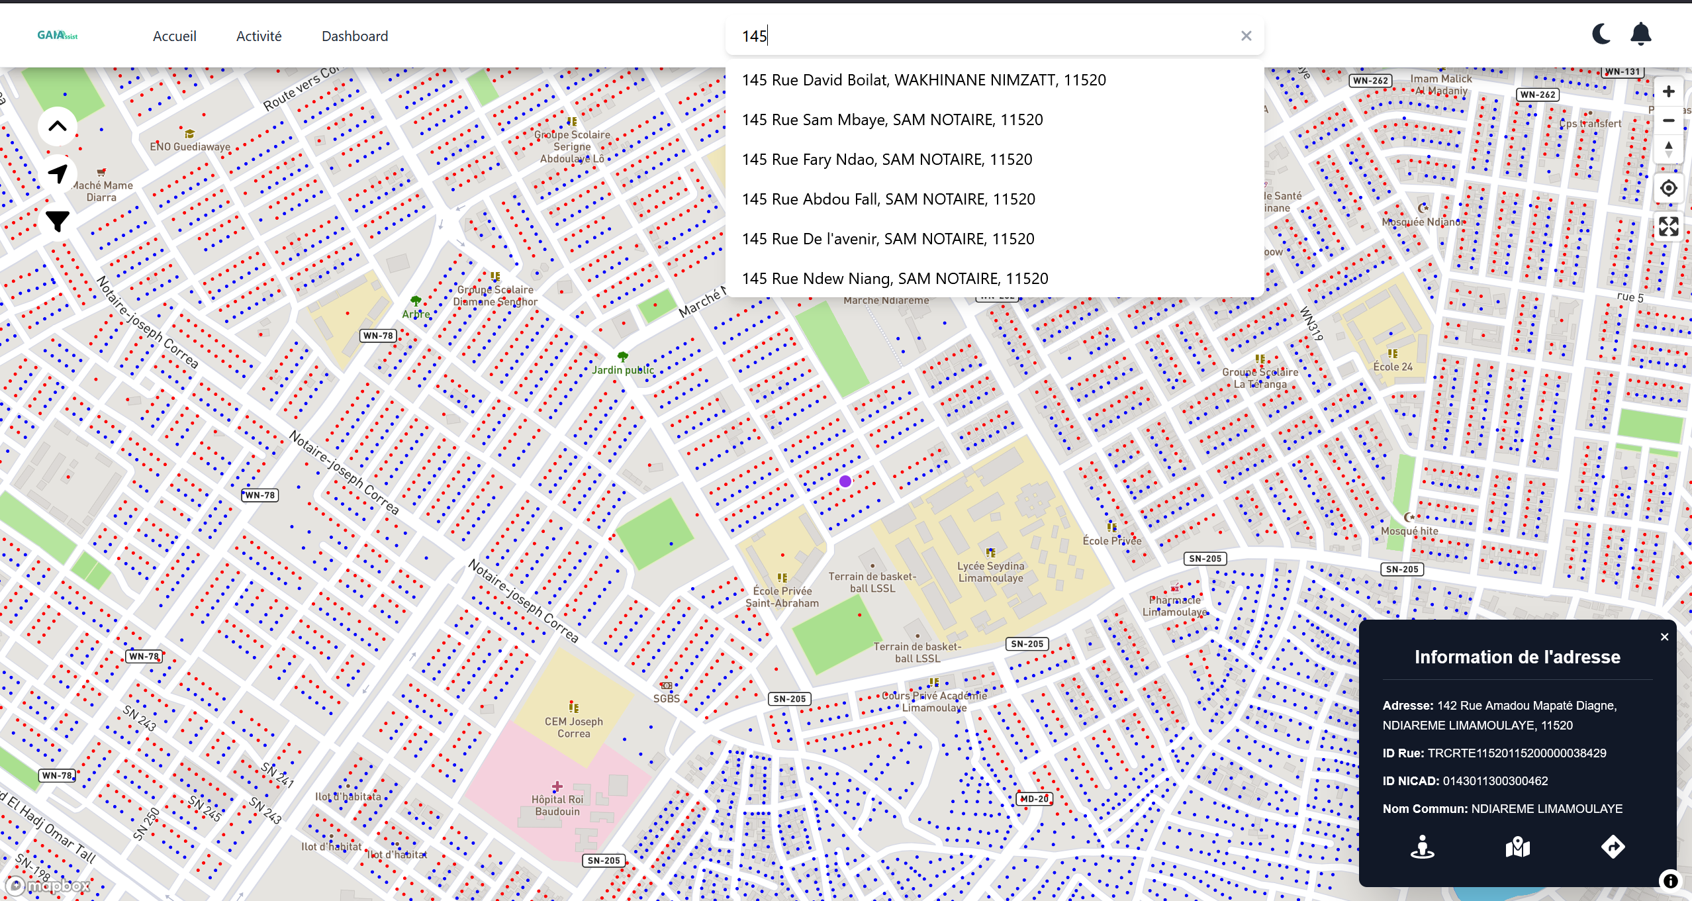Click the SGBS bank map label
The width and height of the screenshot is (1692, 901).
click(666, 698)
